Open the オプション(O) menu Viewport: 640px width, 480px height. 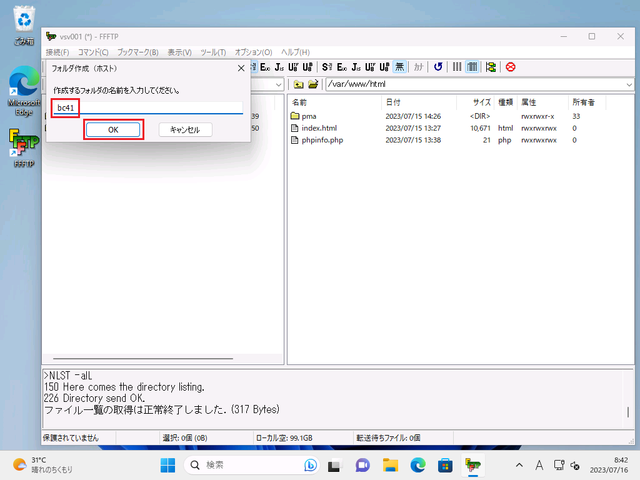point(253,52)
